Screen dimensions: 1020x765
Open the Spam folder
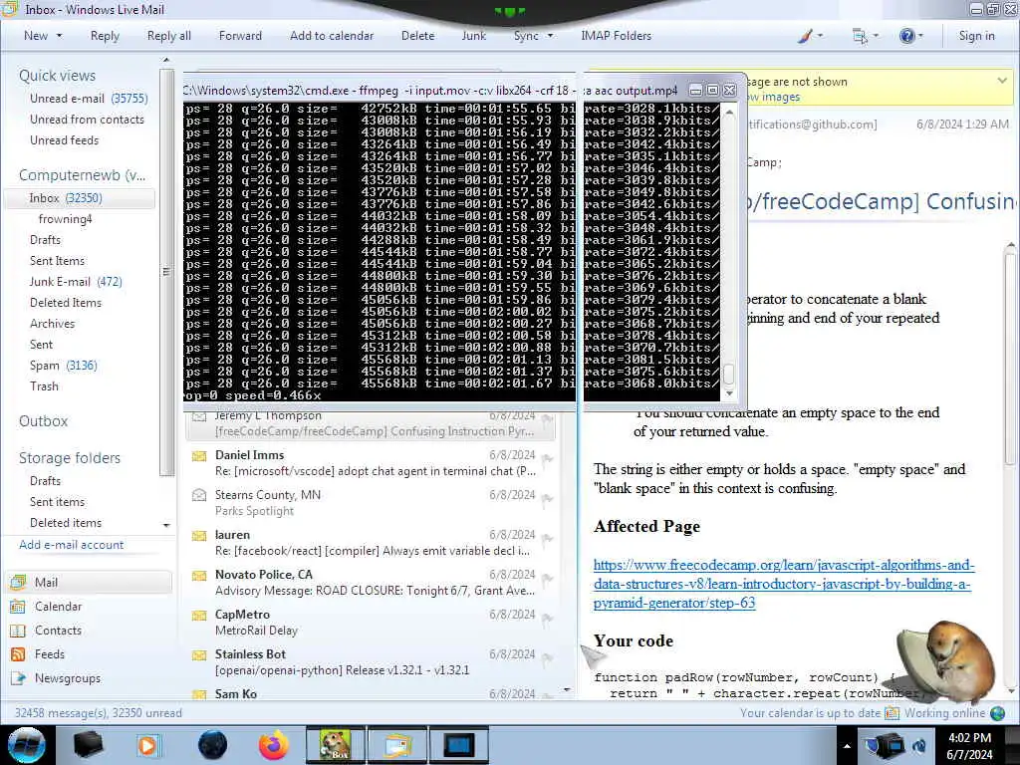pyautogui.click(x=64, y=366)
